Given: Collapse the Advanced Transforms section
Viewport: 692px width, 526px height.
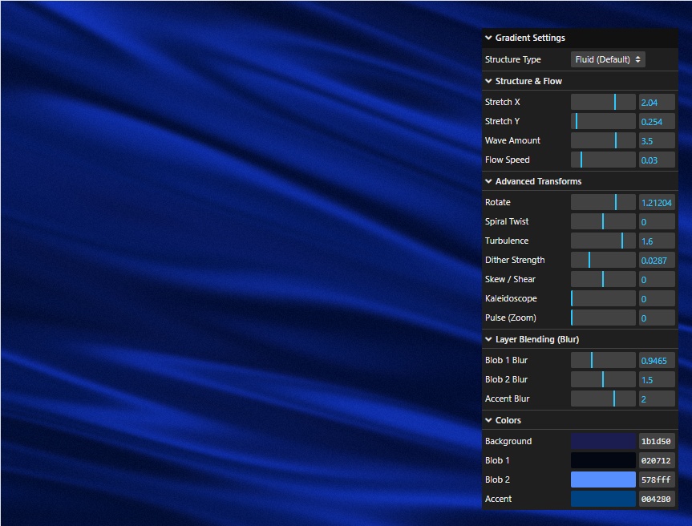Looking at the screenshot, I should (537, 181).
